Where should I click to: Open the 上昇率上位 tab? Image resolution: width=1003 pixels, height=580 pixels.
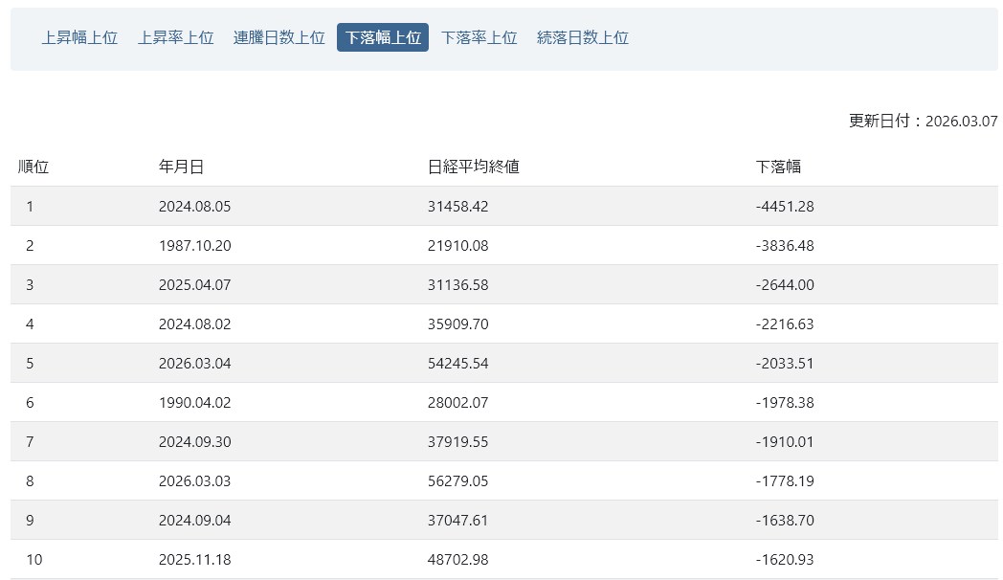point(175,37)
